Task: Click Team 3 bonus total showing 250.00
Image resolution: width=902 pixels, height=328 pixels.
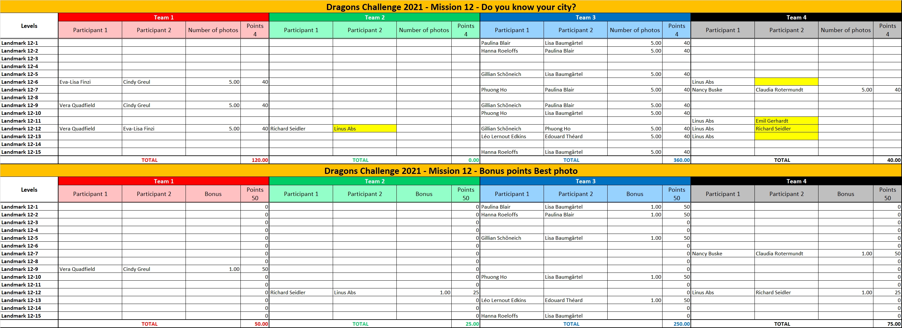Action: point(676,324)
